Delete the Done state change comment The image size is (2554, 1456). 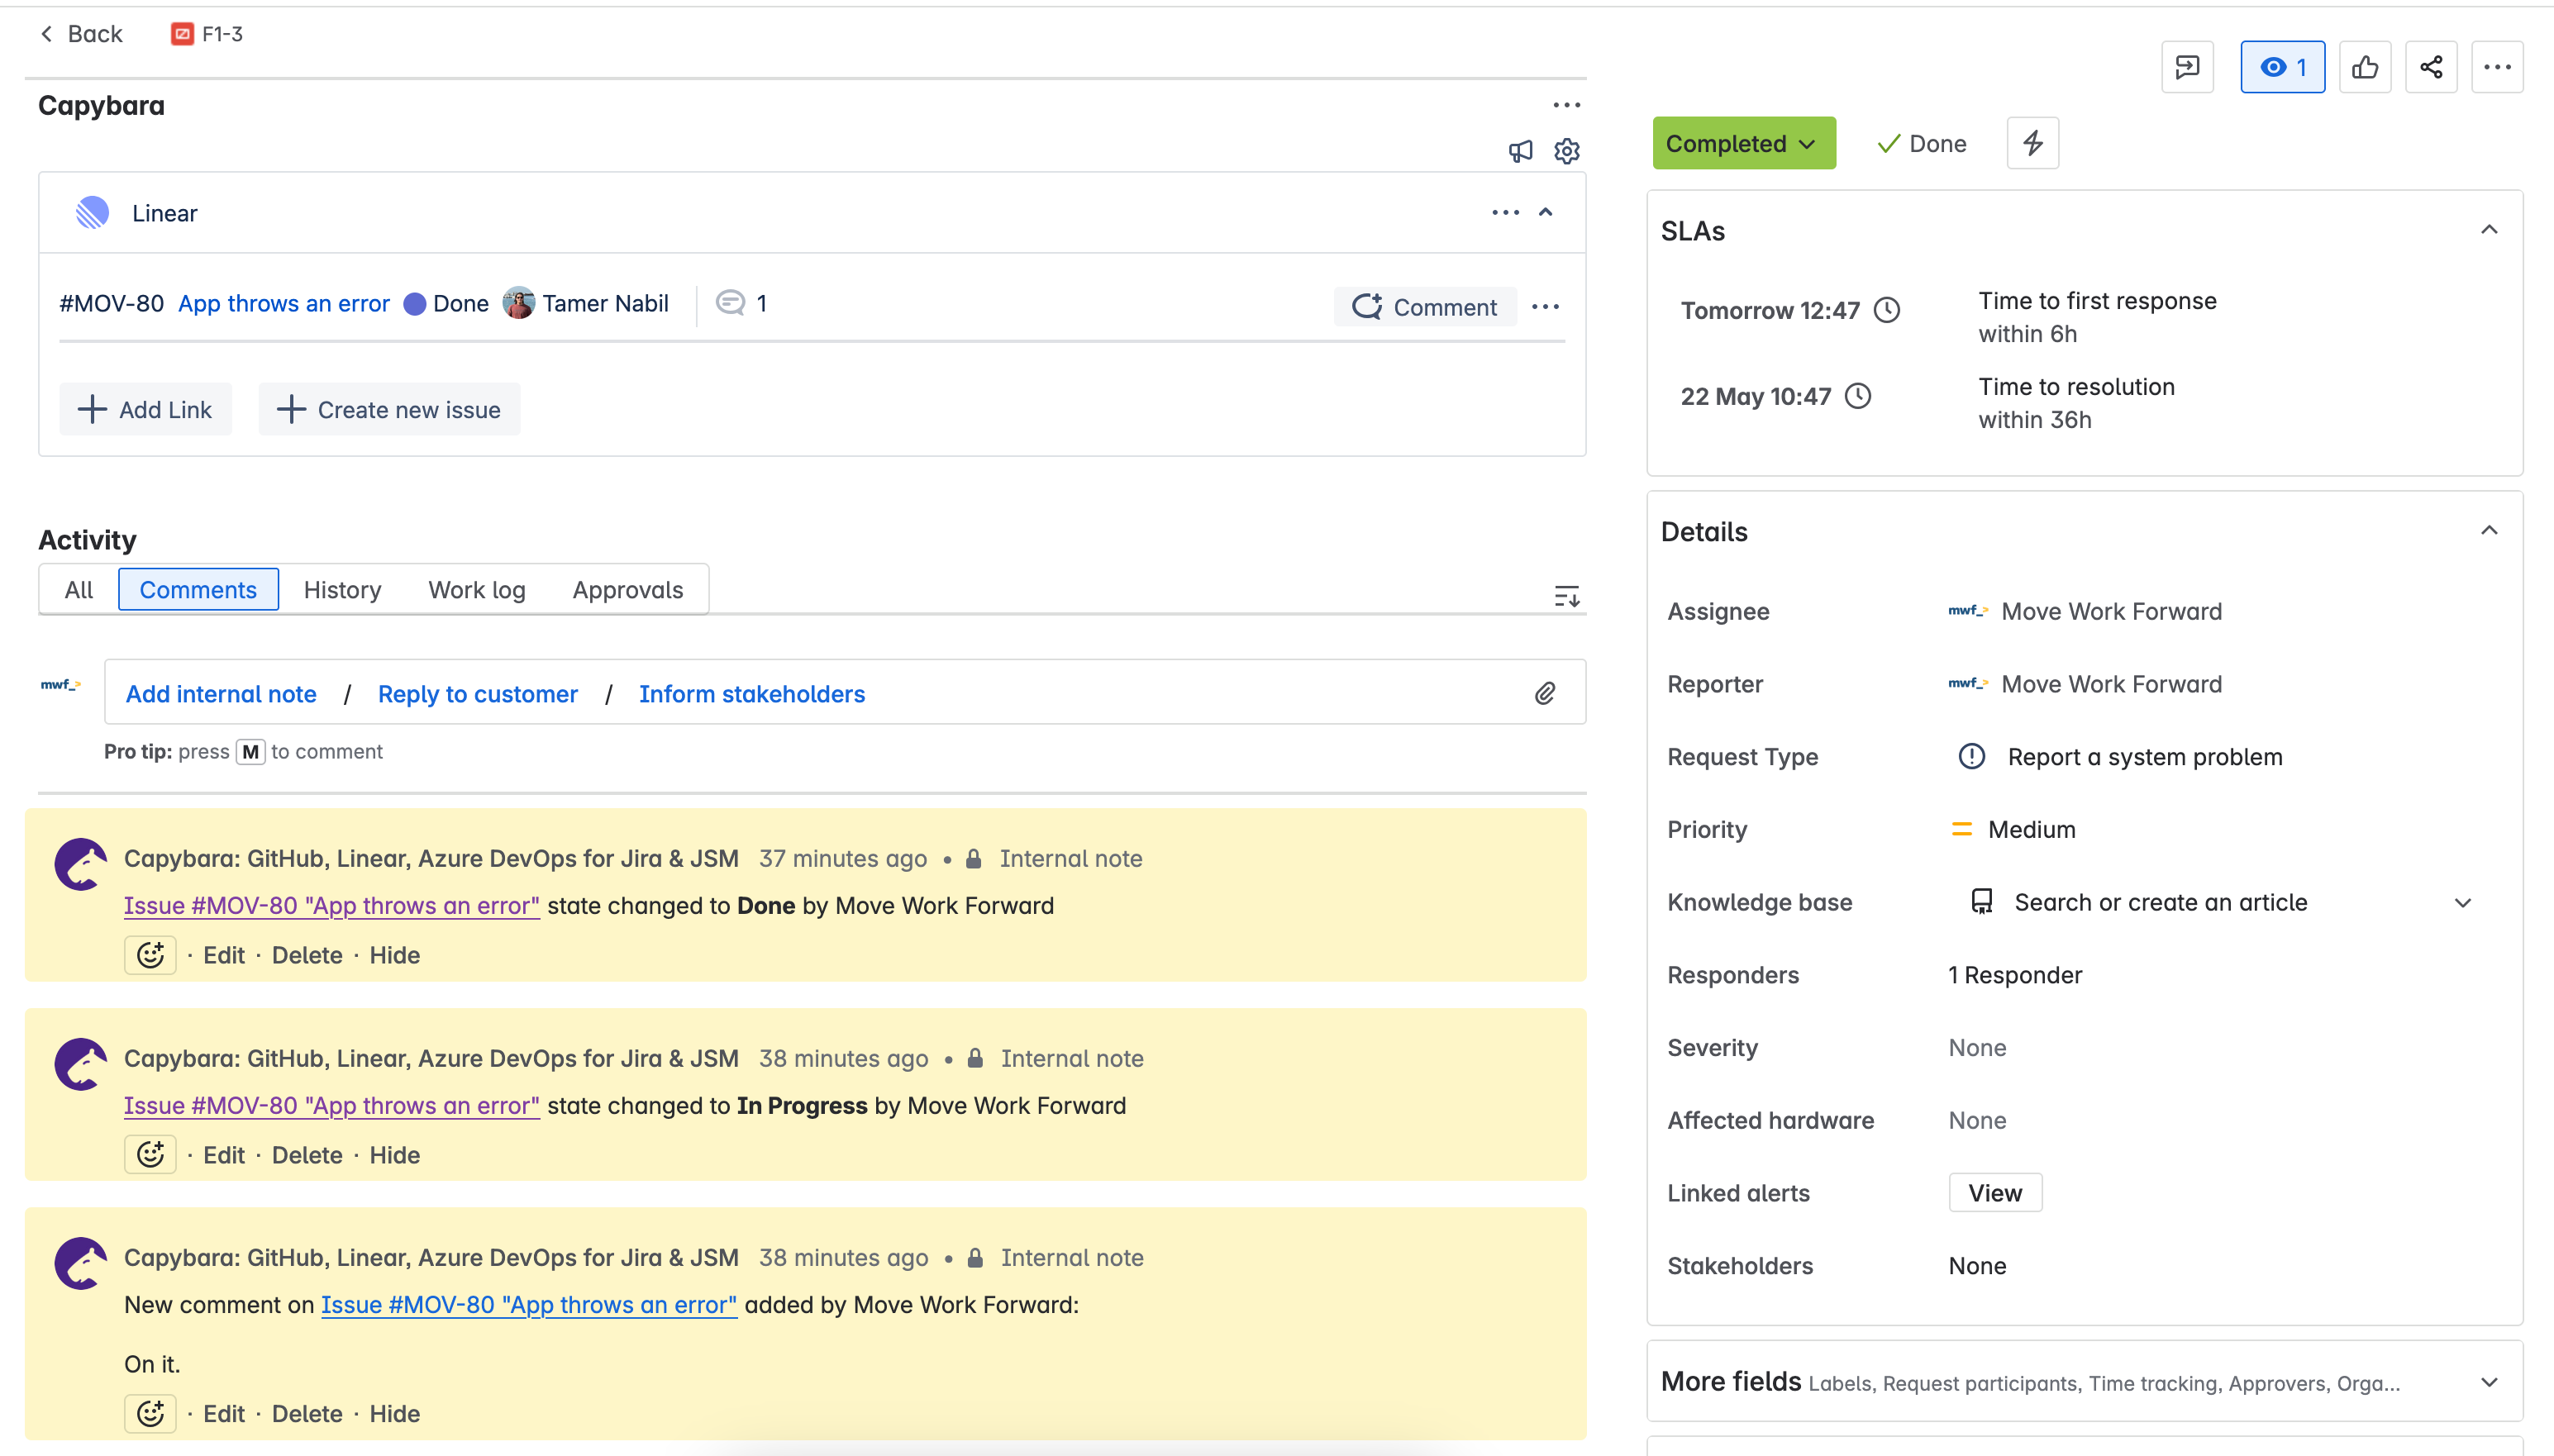pos(307,955)
